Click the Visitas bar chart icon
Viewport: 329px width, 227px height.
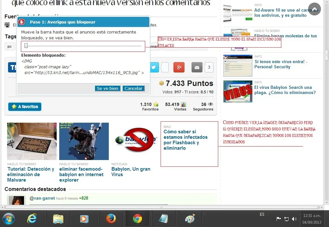coord(183,104)
